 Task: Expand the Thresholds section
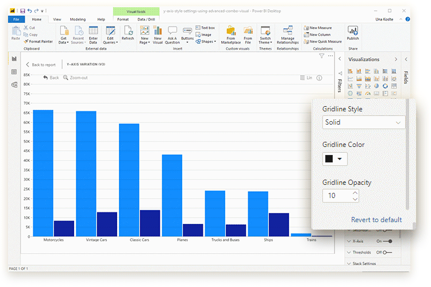point(349,253)
